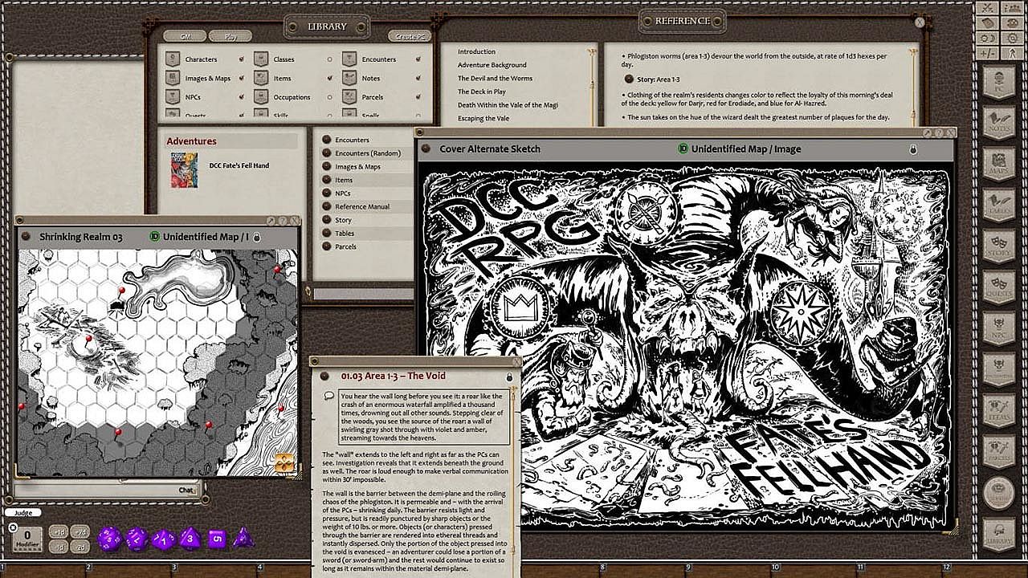Click the Occupations category icon in Library

coord(261,96)
